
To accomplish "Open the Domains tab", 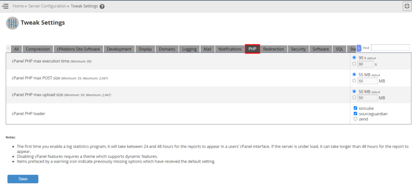I will [167, 49].
